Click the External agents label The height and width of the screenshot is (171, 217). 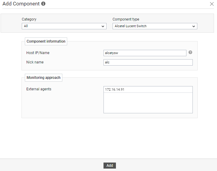point(39,89)
